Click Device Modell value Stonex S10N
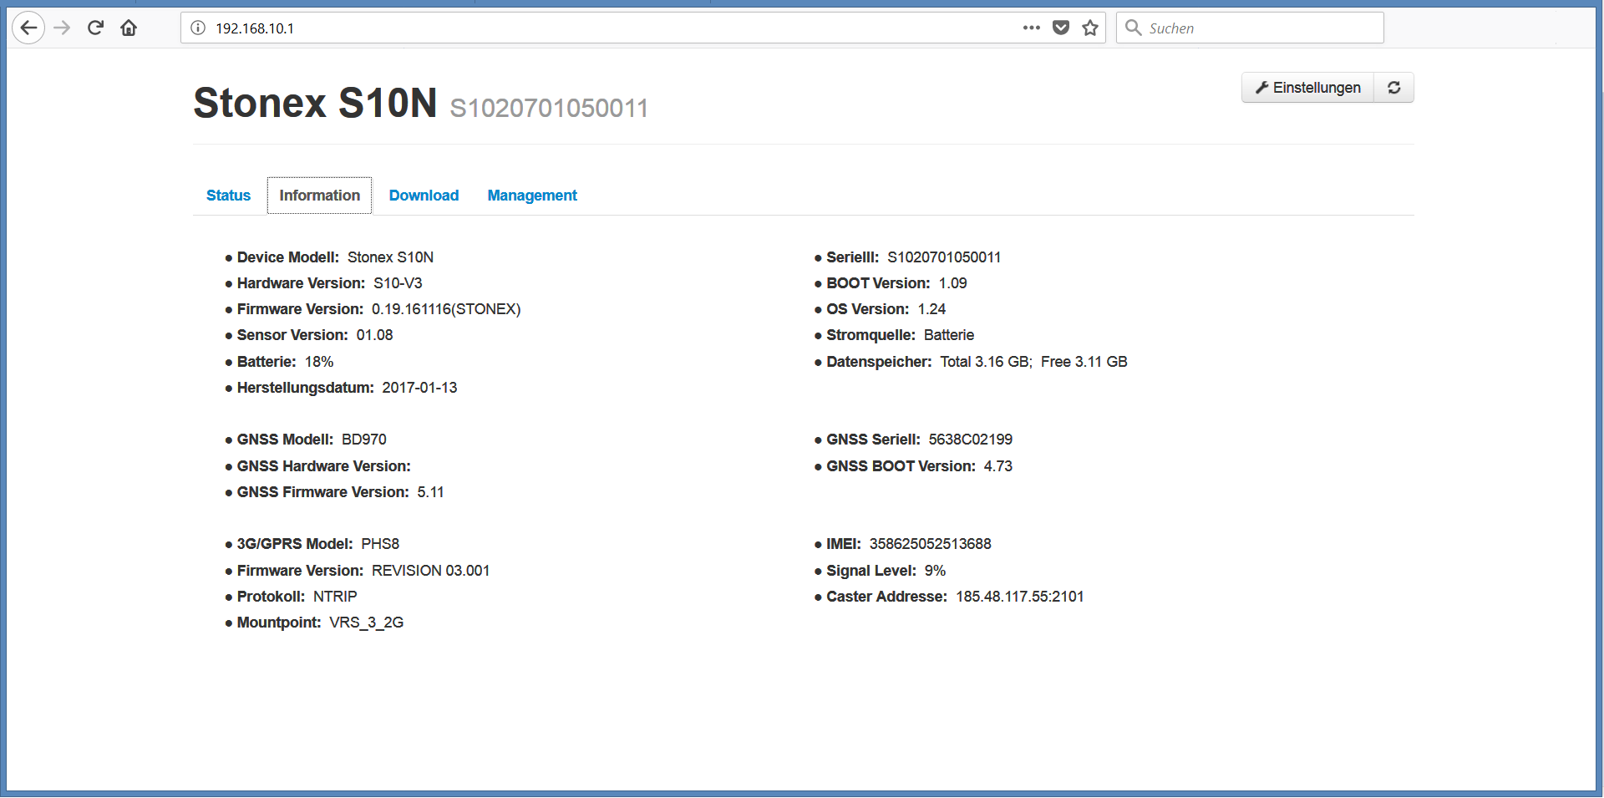The image size is (1604, 798). (x=390, y=257)
